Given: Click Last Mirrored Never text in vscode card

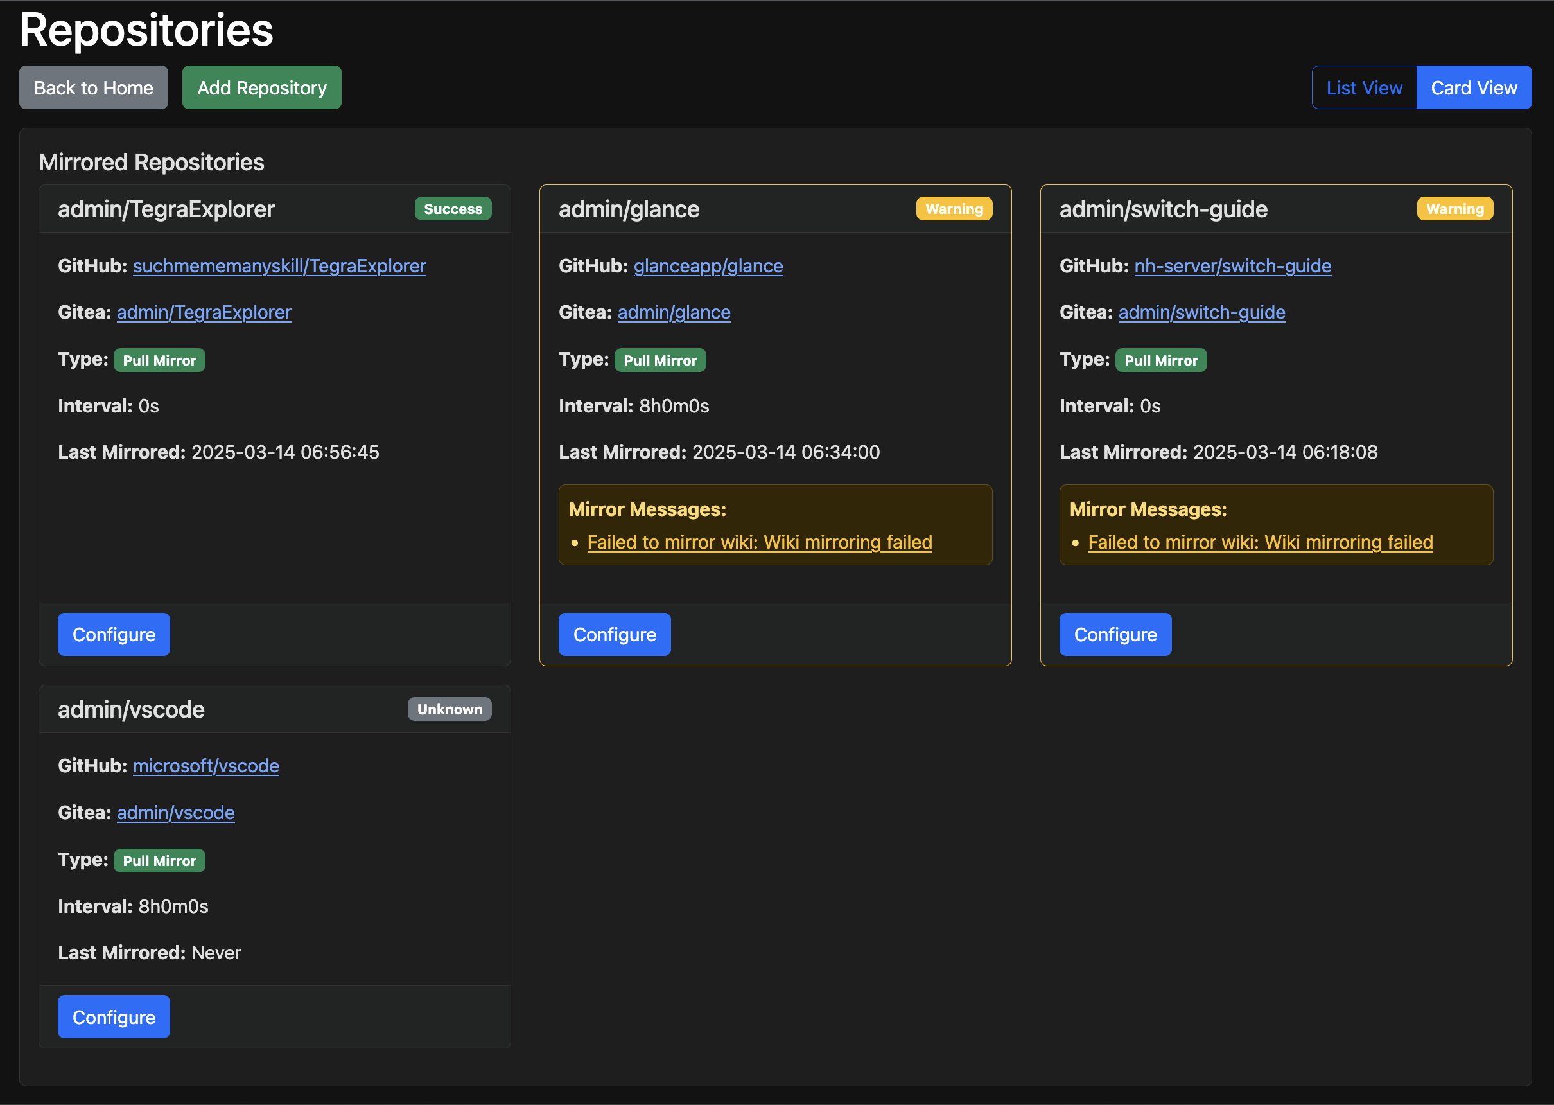Looking at the screenshot, I should coord(150,953).
